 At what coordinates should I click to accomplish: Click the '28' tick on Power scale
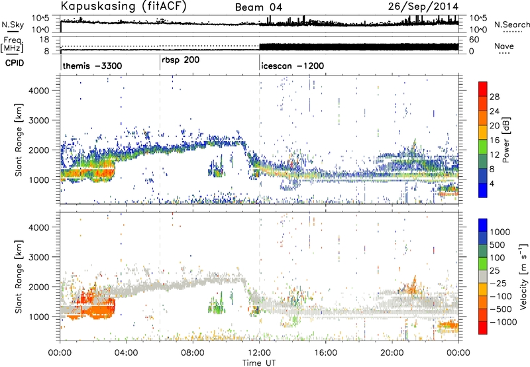(494, 97)
